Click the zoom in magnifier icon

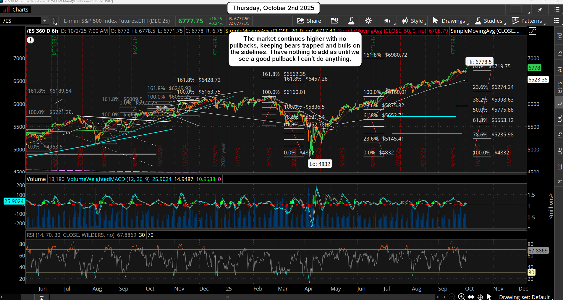tap(461, 297)
